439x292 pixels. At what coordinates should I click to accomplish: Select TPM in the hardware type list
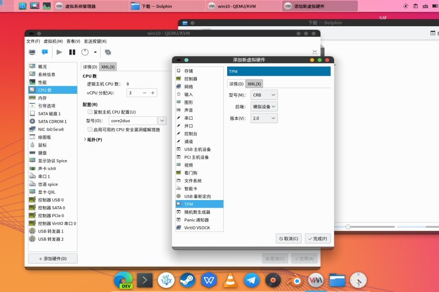pos(199,204)
